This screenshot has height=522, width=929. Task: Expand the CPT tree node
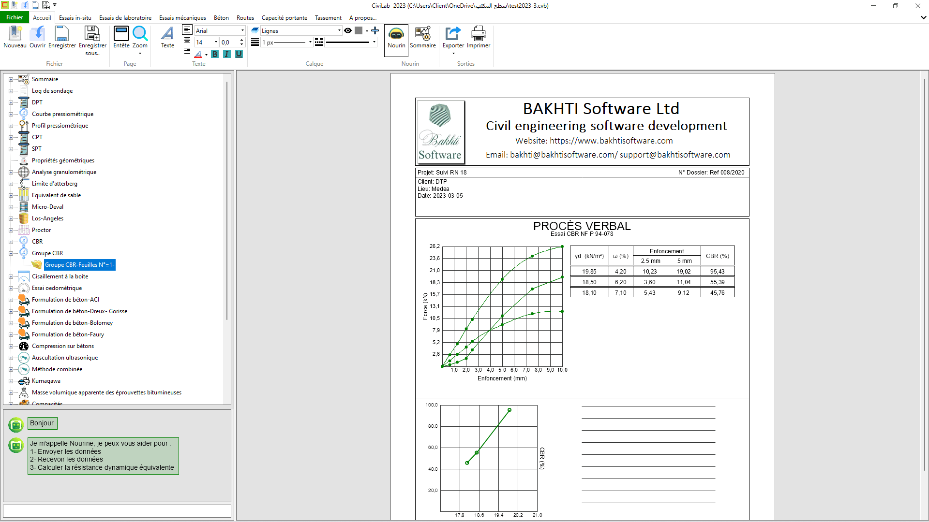point(11,137)
